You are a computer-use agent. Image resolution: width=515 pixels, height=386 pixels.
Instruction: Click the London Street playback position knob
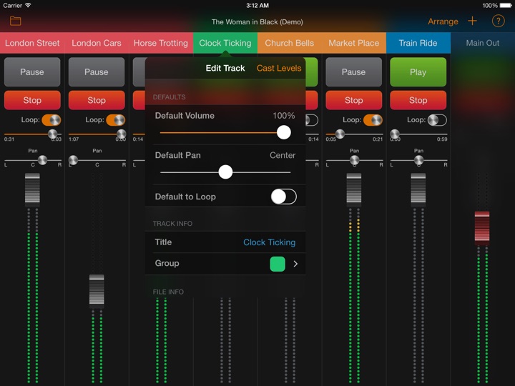(52, 134)
